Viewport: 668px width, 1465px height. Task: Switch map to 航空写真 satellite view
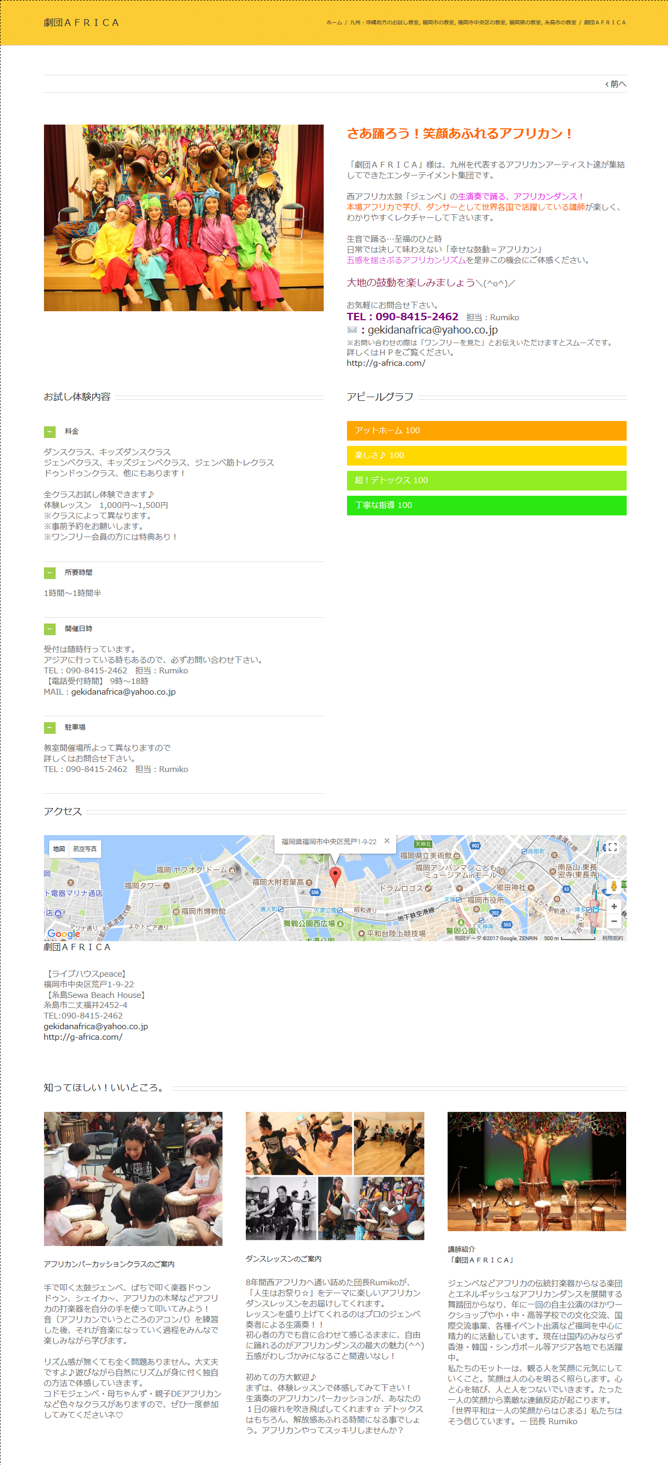85,848
